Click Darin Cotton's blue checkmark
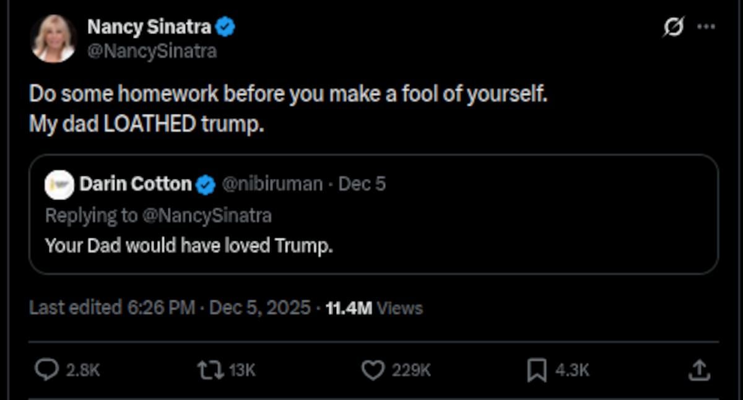The height and width of the screenshot is (400, 743). click(204, 184)
